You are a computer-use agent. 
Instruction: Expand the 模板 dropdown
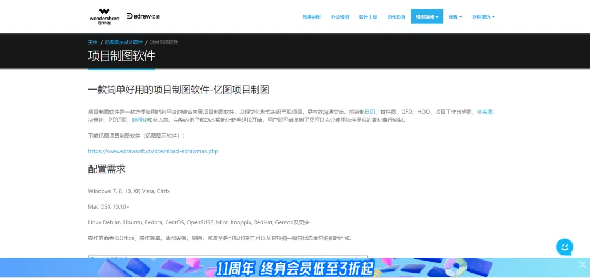455,17
